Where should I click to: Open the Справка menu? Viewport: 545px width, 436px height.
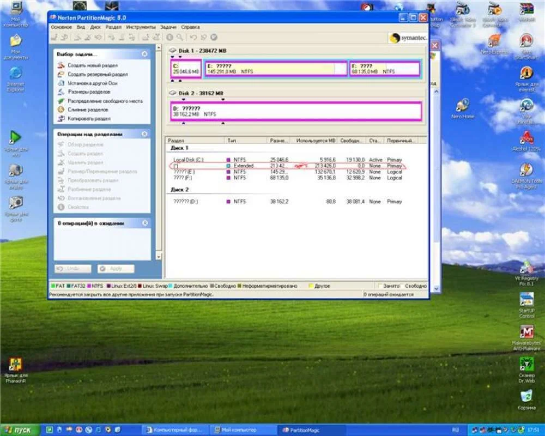click(x=190, y=27)
